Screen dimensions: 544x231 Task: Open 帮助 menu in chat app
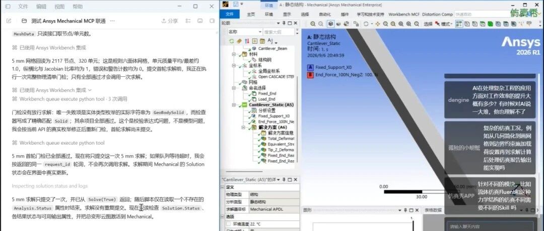tap(78, 7)
